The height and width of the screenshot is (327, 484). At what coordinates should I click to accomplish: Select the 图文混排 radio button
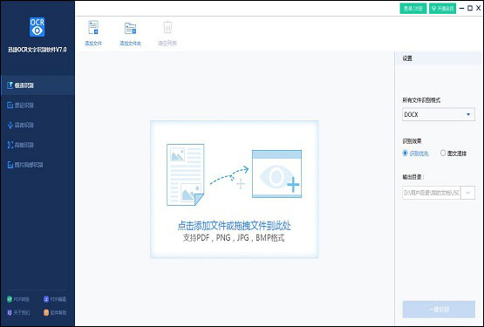(x=443, y=153)
